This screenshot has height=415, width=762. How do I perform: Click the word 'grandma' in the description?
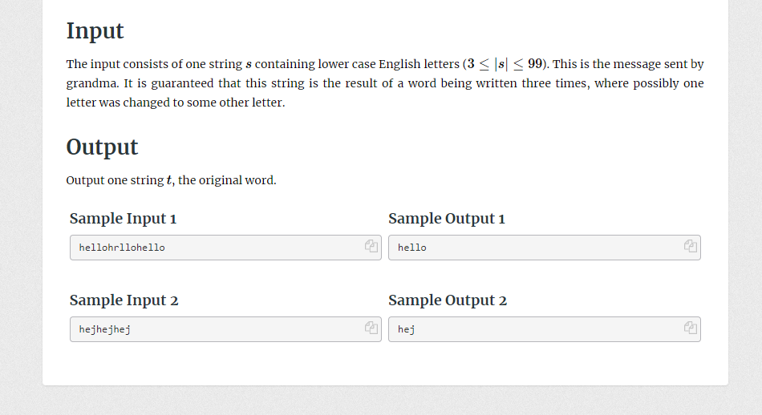point(92,83)
